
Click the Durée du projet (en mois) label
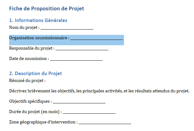coord(35,112)
